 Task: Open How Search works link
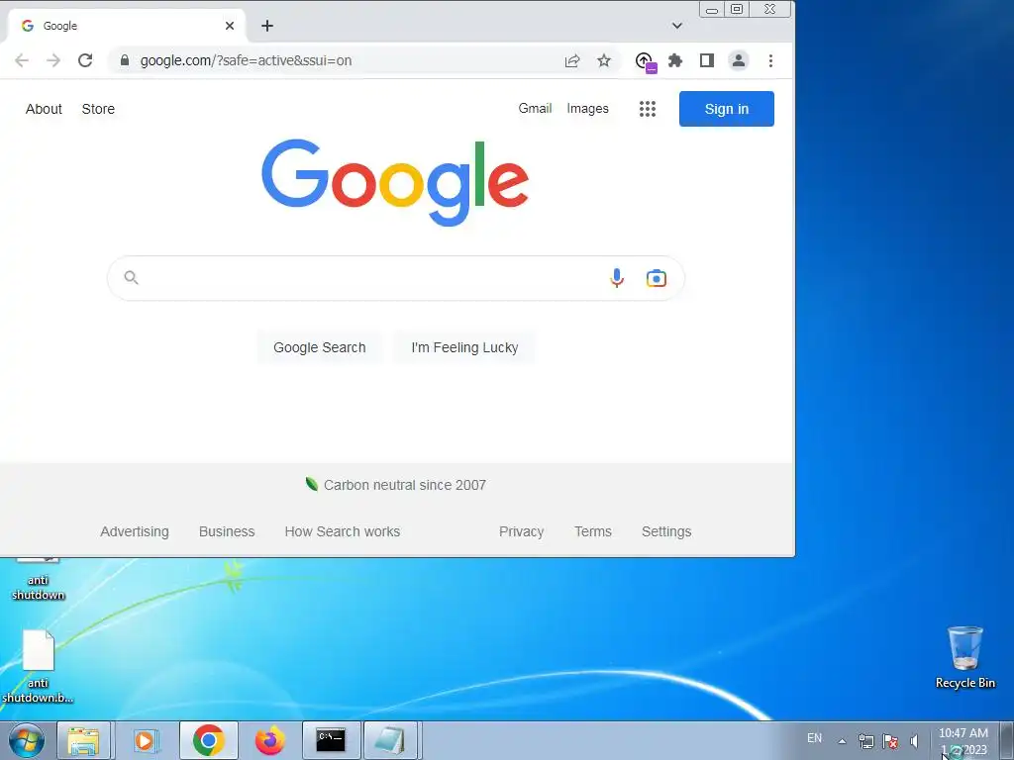[342, 531]
